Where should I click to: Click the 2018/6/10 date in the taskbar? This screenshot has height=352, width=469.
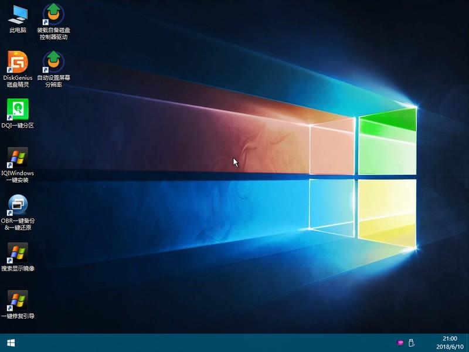(x=449, y=347)
